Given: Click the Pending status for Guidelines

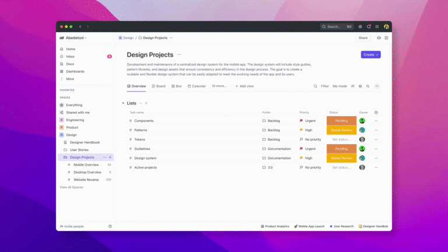Looking at the screenshot, I should click(341, 149).
